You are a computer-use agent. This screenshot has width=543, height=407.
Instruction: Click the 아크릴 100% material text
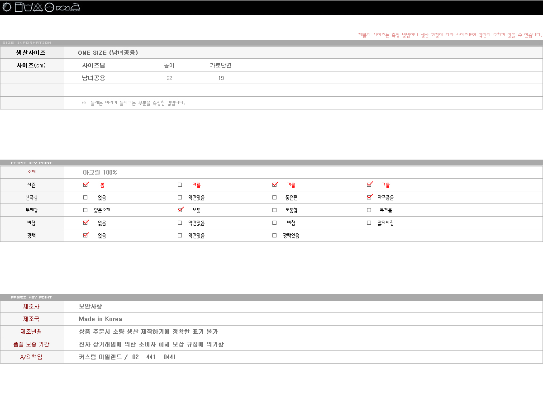point(100,172)
